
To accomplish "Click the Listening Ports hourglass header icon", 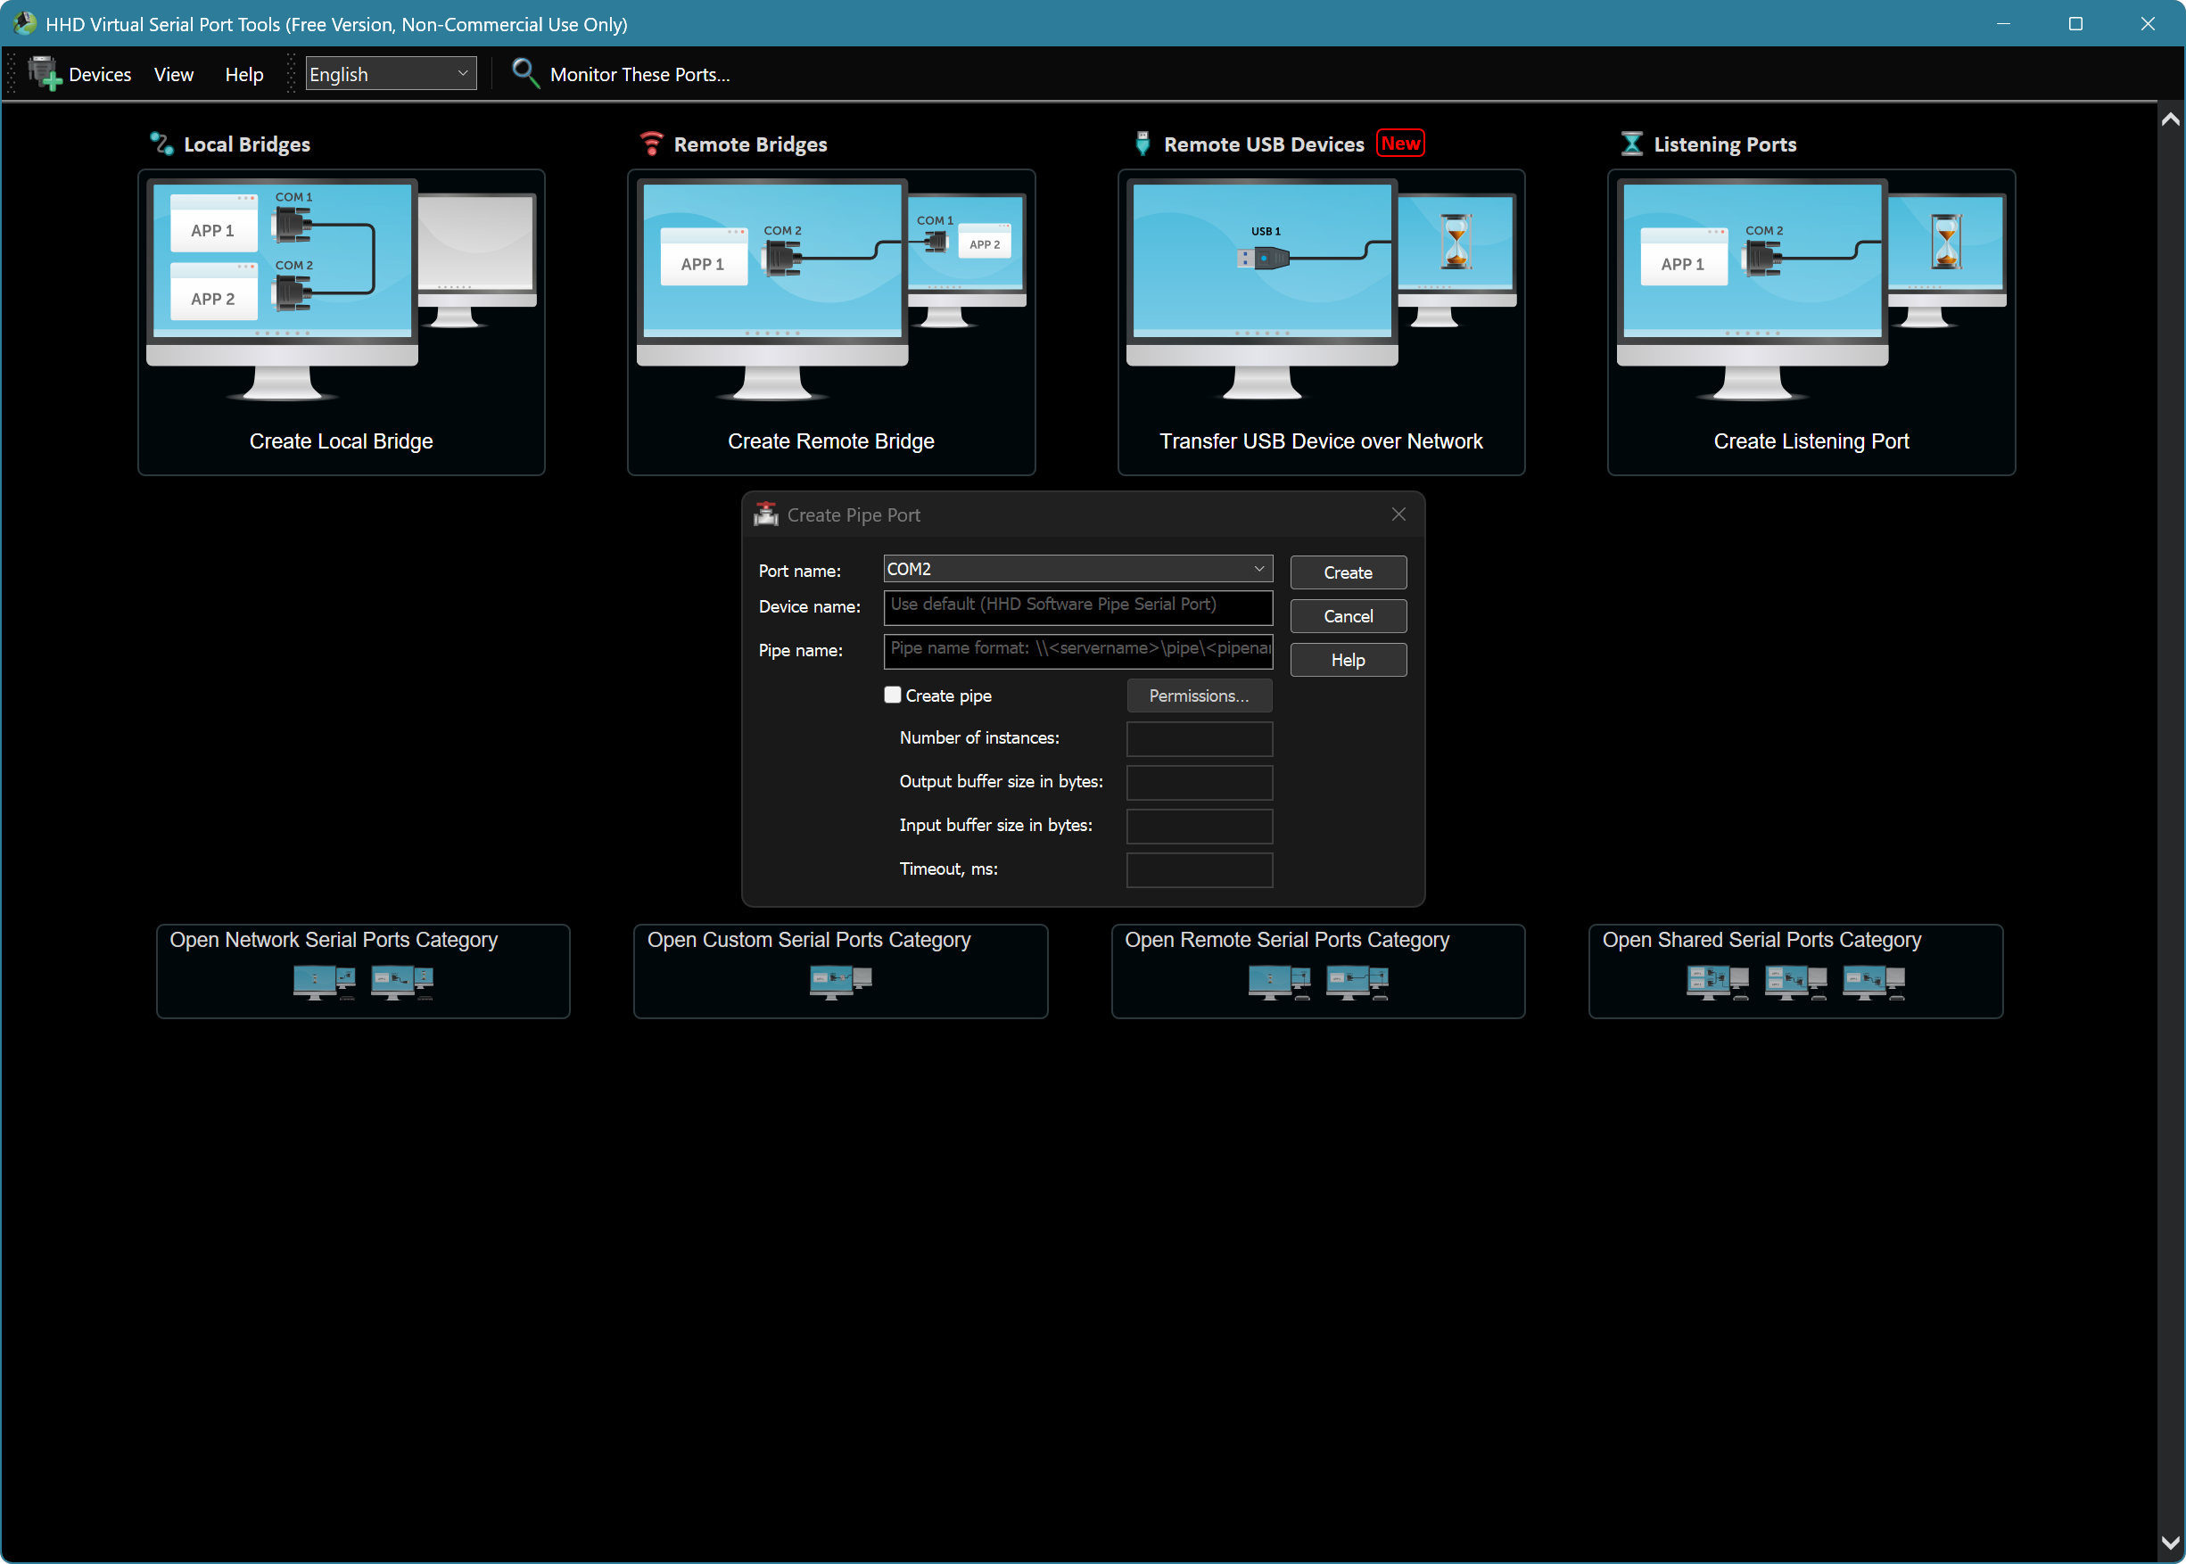I will coord(1631,144).
